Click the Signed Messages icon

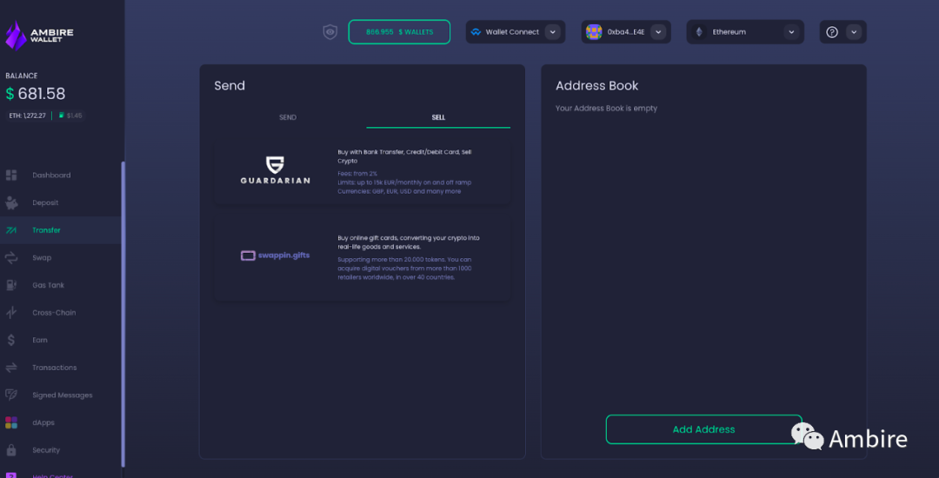[11, 395]
